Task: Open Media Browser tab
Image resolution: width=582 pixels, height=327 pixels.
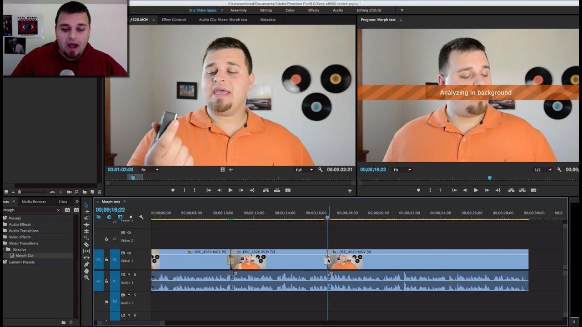Action: 34,201
